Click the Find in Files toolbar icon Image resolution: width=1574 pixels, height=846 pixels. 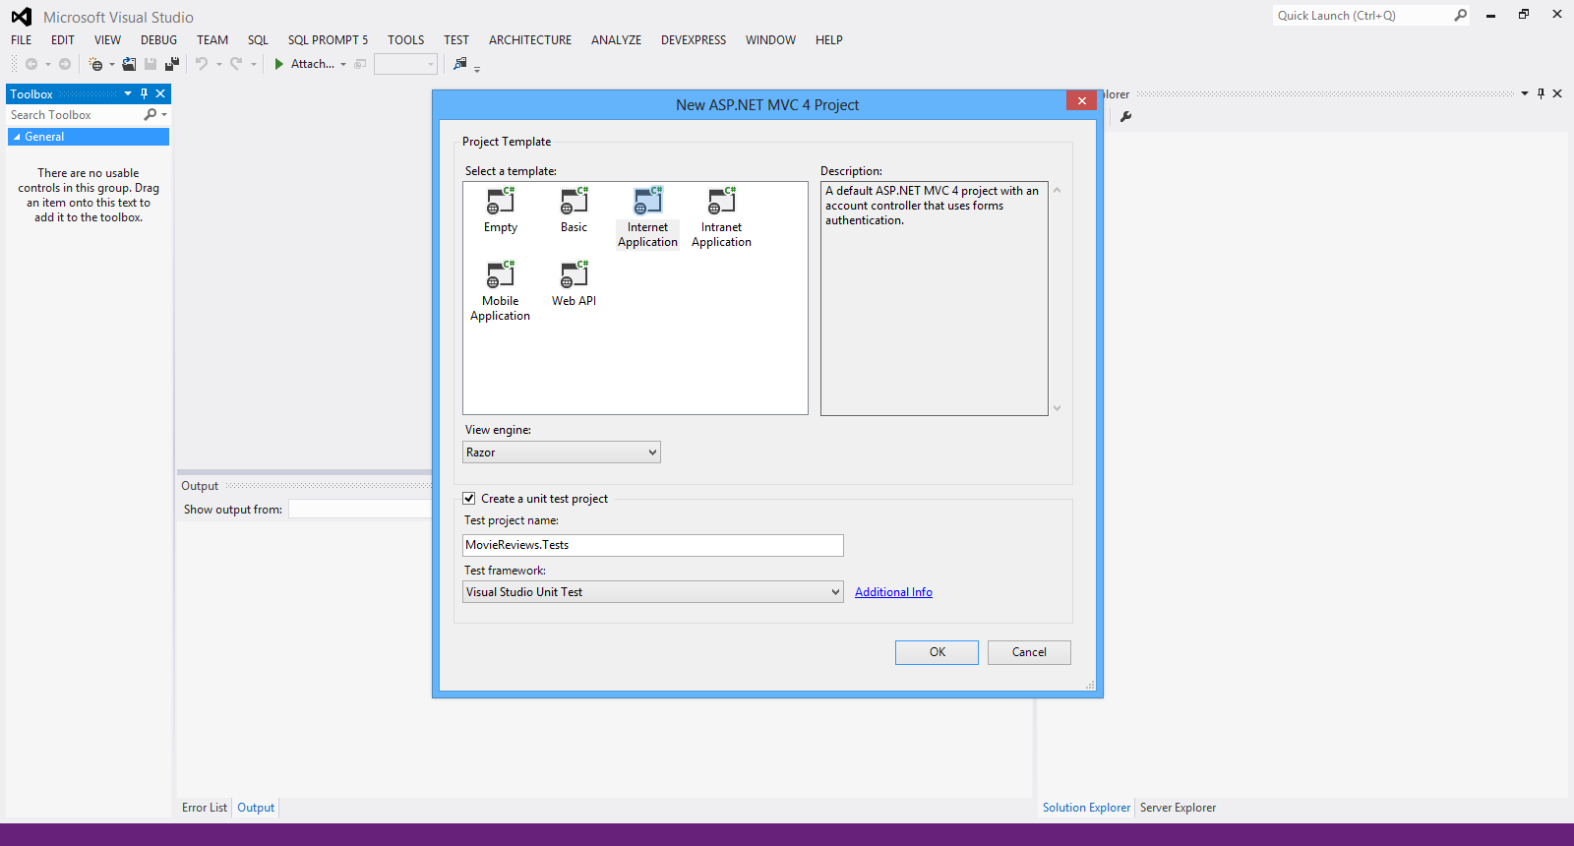459,64
